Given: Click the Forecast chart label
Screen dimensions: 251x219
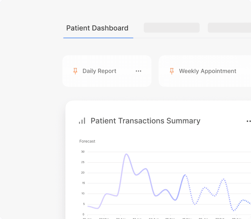Looking at the screenshot, I should point(87,141).
